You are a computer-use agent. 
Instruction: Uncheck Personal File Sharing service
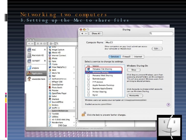click(88, 69)
